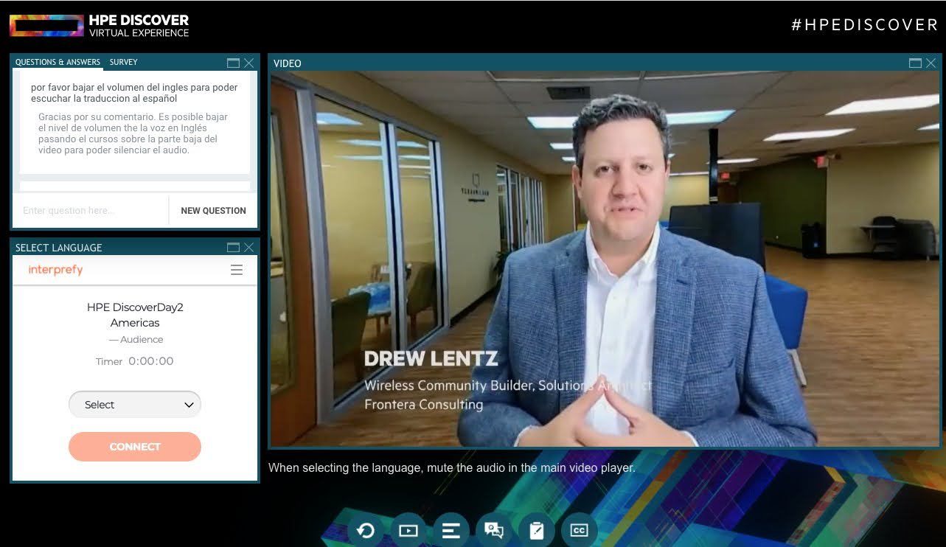Click the refresh/reset layout icon in bottom dock
The image size is (946, 547).
click(366, 530)
